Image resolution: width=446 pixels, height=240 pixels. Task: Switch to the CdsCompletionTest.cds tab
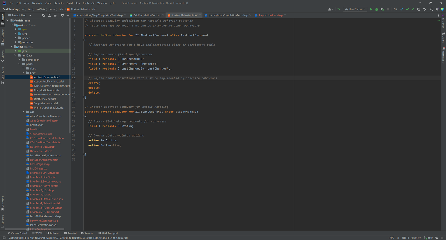[147, 15]
